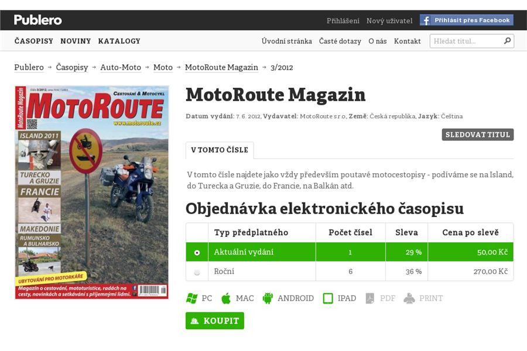Image resolution: width=527 pixels, height=351 pixels.
Task: Click the Apple MAC platform icon
Action: pos(226,298)
